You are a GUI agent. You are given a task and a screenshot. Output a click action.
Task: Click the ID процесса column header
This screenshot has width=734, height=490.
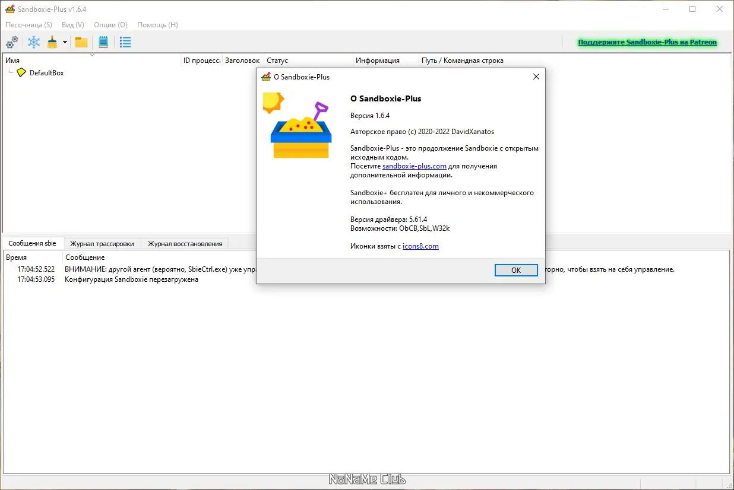pos(201,61)
